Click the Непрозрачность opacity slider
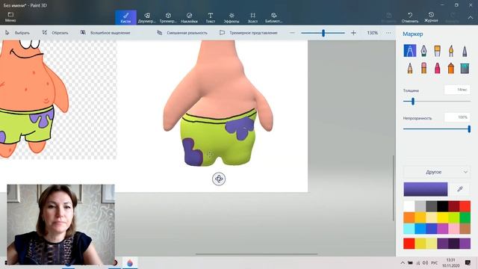 pyautogui.click(x=436, y=129)
